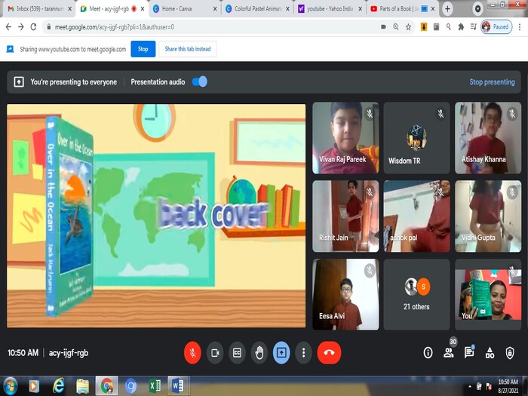Show everyone participants panel
This screenshot has width=528, height=396.
click(x=449, y=352)
